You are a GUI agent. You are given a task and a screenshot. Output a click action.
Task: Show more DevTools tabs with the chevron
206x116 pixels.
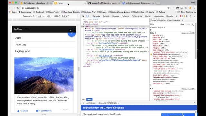[x=176, y=16]
